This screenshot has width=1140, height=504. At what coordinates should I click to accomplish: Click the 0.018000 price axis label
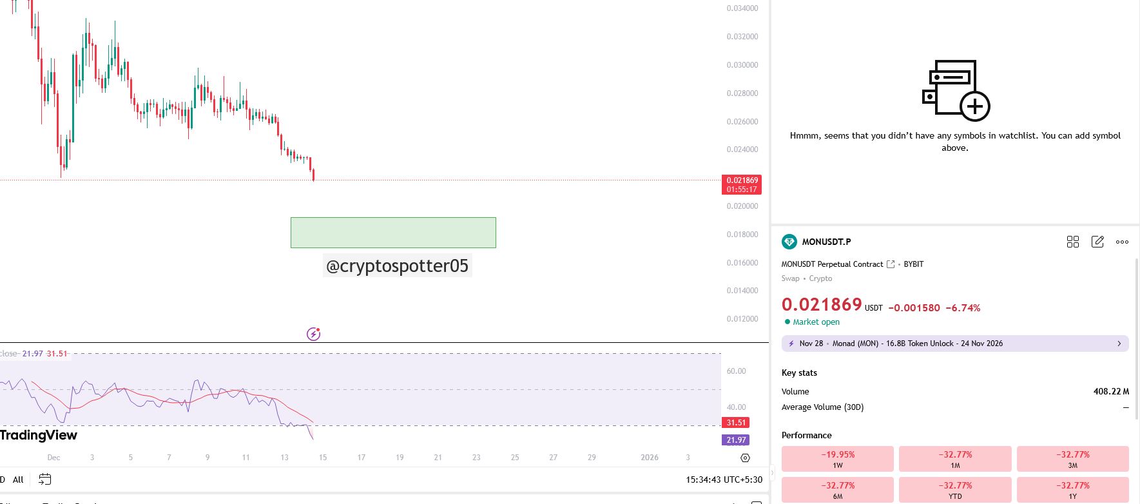pos(742,235)
